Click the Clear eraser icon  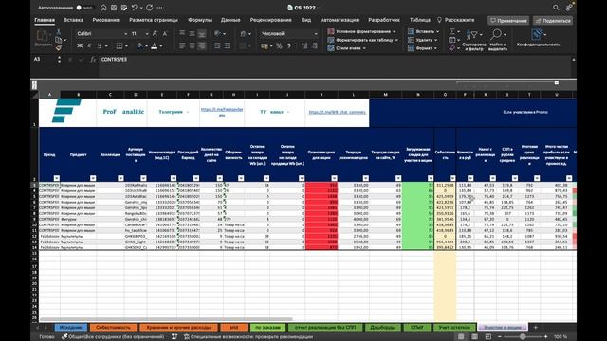451,48
